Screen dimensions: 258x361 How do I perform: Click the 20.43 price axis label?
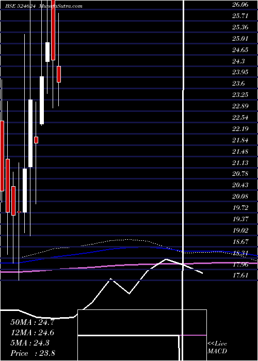tap(240, 185)
